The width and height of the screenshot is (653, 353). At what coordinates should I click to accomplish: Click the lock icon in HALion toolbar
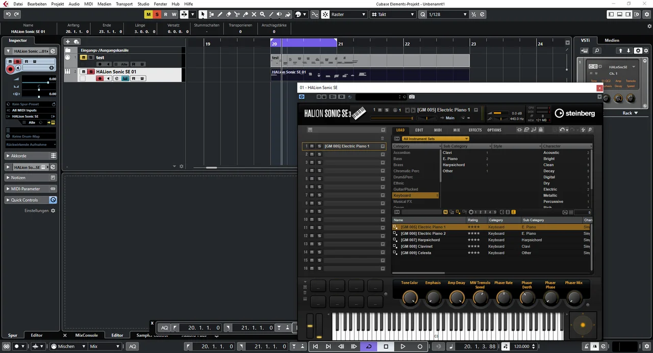click(x=541, y=130)
